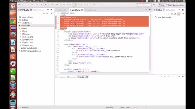
Task: Open LibreOffice Calc from the dock
Action: pyautogui.click(x=13, y=78)
